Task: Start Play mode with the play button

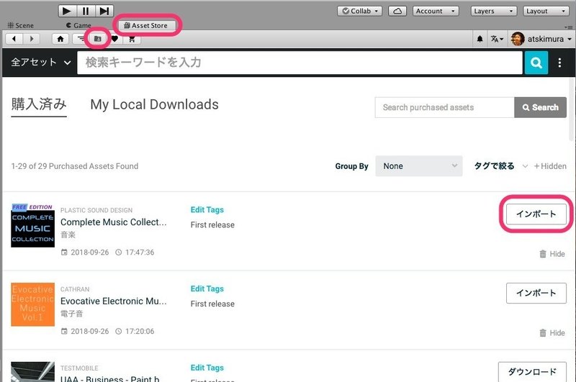Action: (67, 11)
